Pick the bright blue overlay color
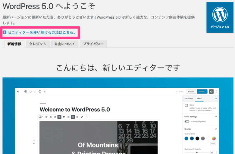This screenshot has height=154, width=235. [x=186, y=138]
